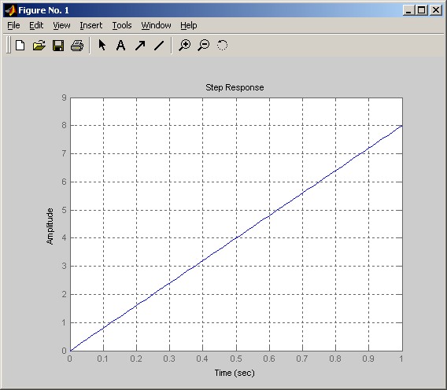Image resolution: width=447 pixels, height=390 pixels.
Task: Activate the Zoom In magnifier tool
Action: (185, 46)
